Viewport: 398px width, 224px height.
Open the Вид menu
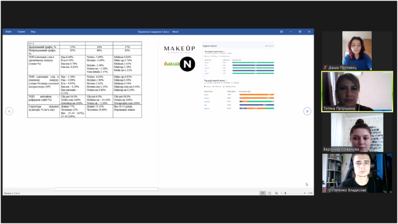[33, 32]
